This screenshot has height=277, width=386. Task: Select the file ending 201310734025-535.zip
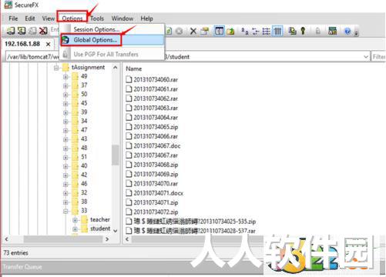195,222
